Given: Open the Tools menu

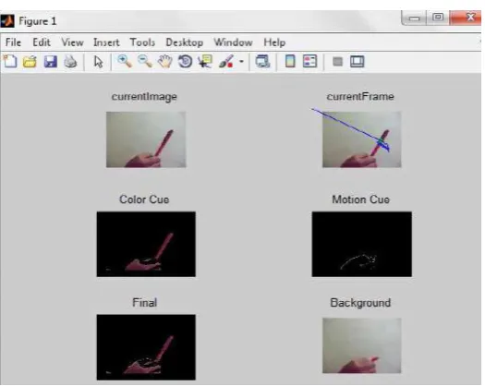Looking at the screenshot, I should (142, 42).
